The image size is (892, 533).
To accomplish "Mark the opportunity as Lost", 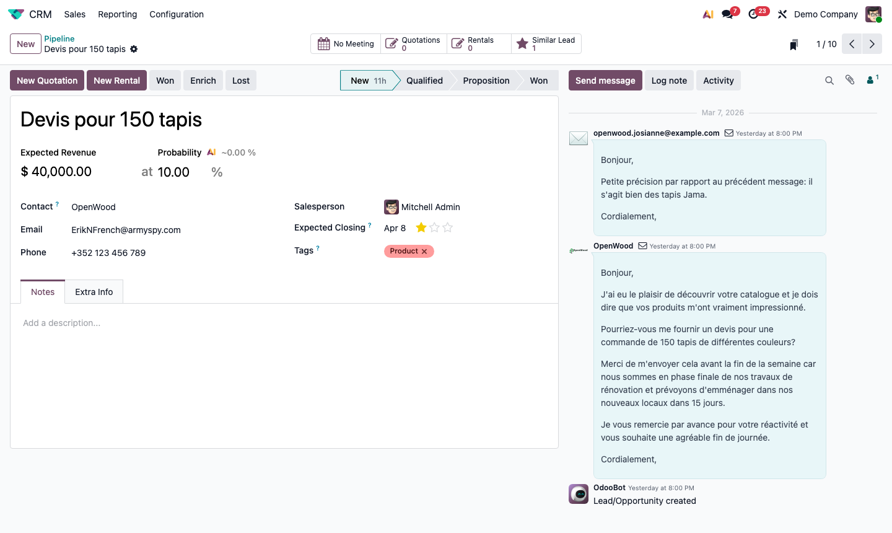I will (x=241, y=80).
